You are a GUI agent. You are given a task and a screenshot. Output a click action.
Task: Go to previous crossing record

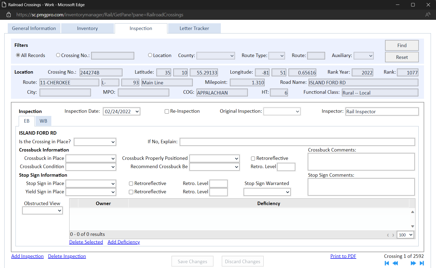point(395,263)
